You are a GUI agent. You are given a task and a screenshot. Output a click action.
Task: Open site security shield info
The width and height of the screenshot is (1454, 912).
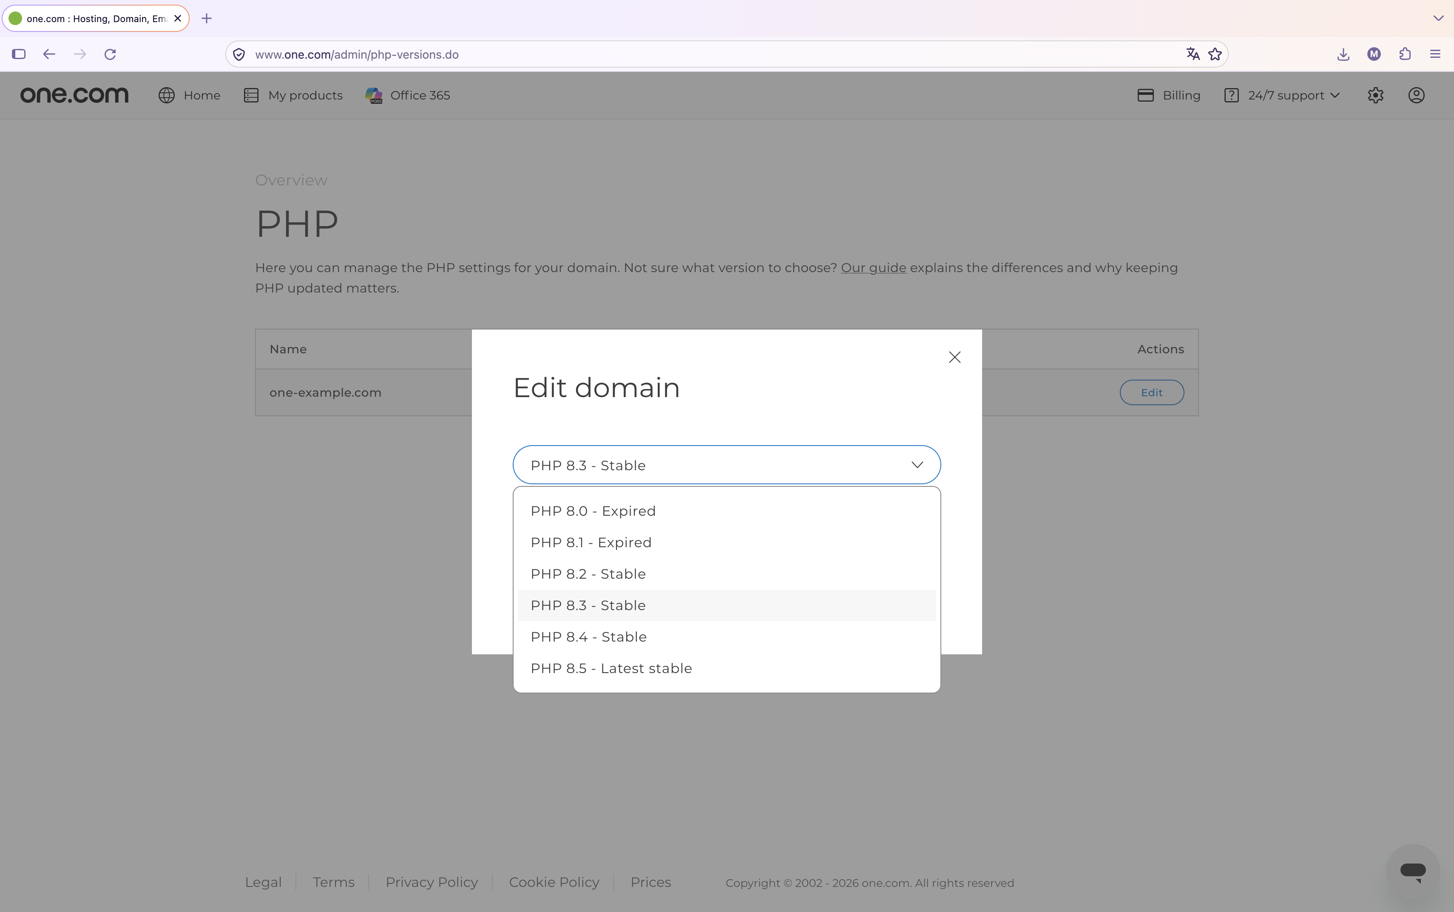click(x=239, y=54)
